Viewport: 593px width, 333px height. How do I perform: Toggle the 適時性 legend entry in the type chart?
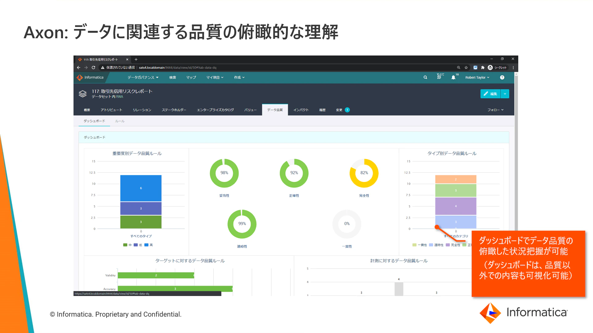436,245
